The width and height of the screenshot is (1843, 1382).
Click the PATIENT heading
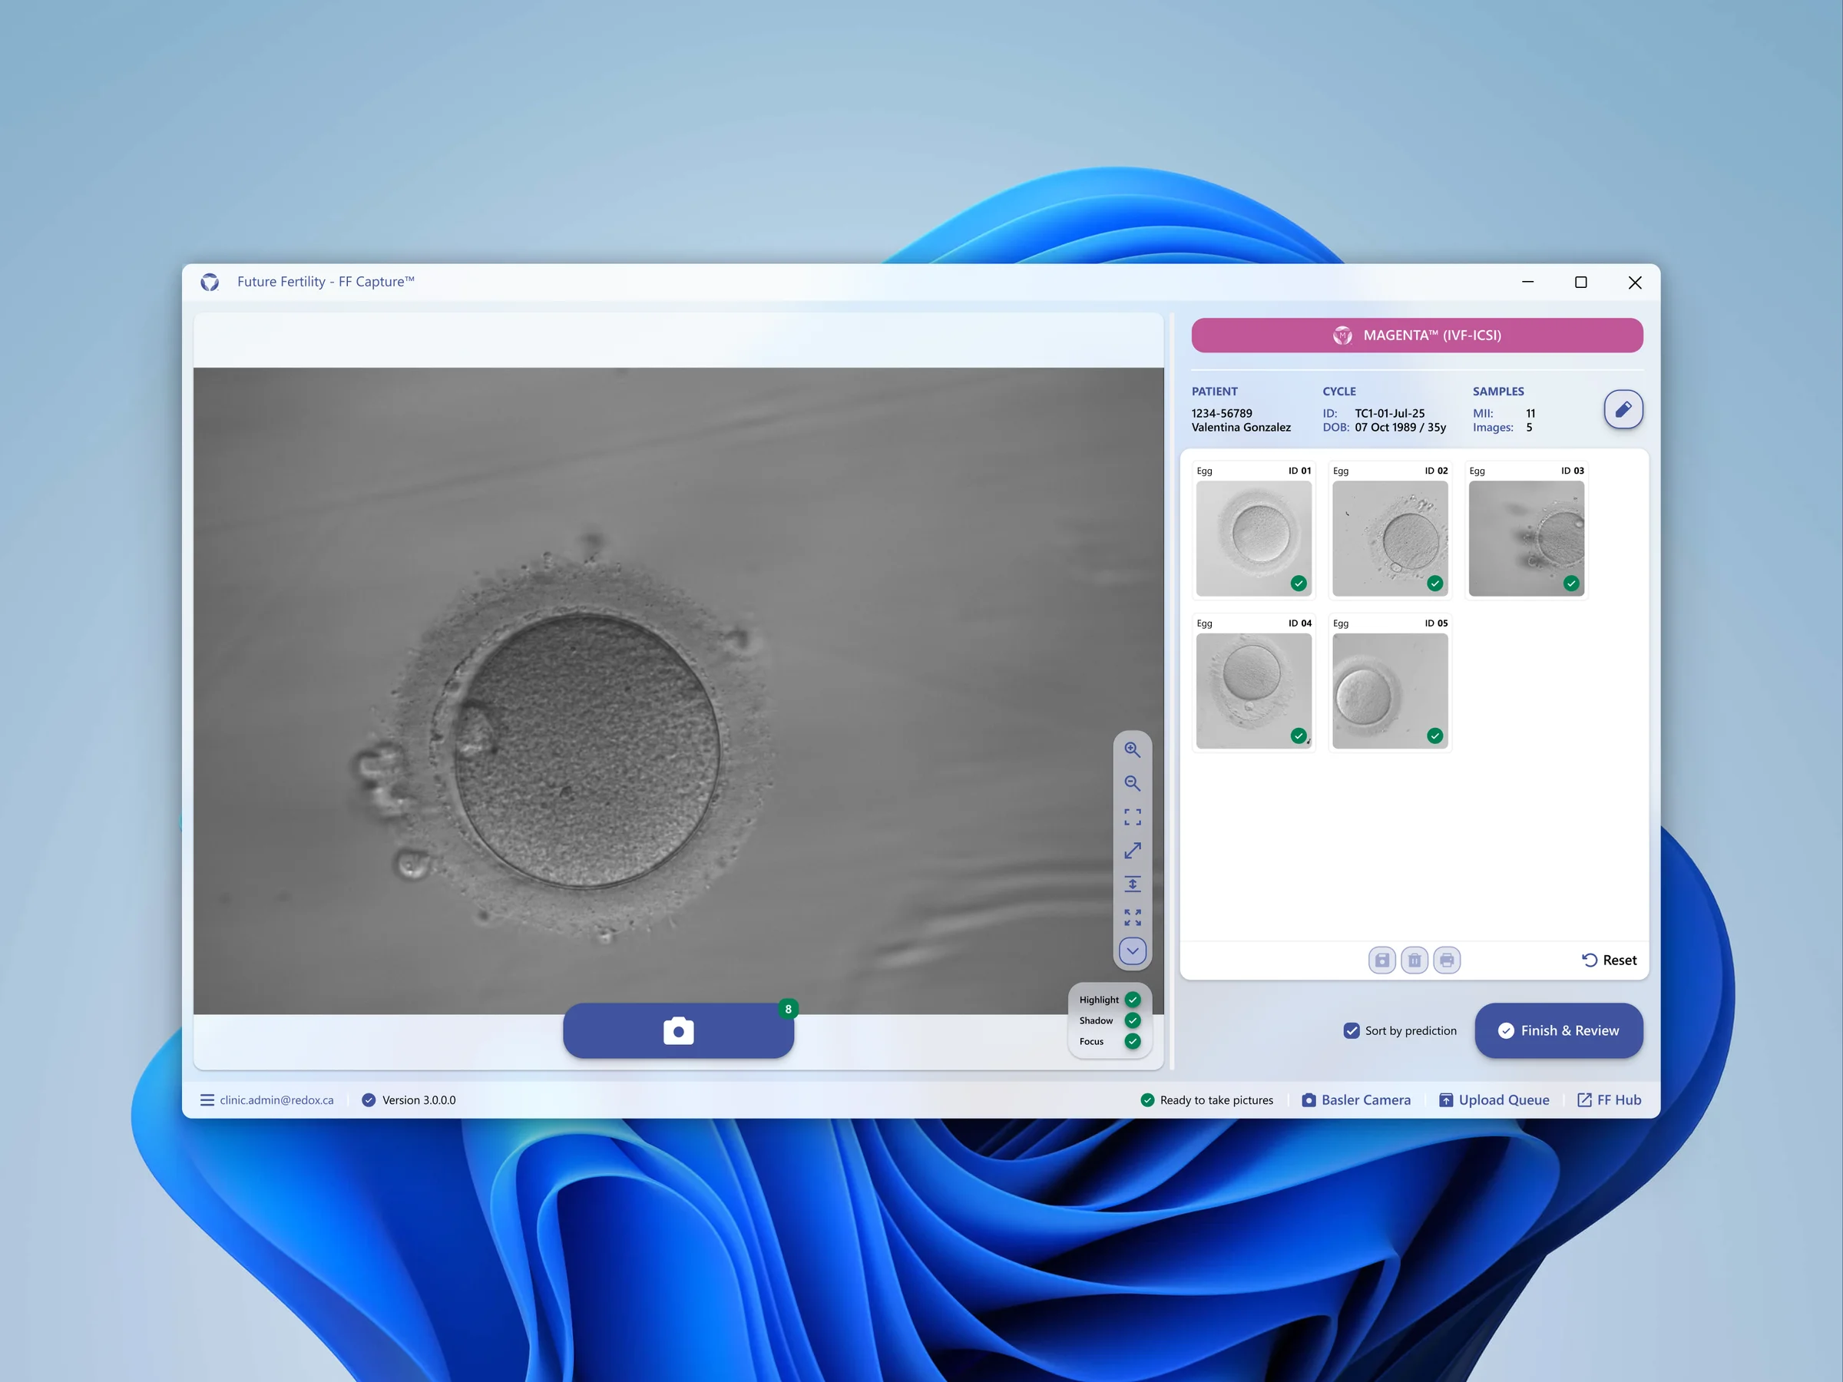coord(1214,391)
